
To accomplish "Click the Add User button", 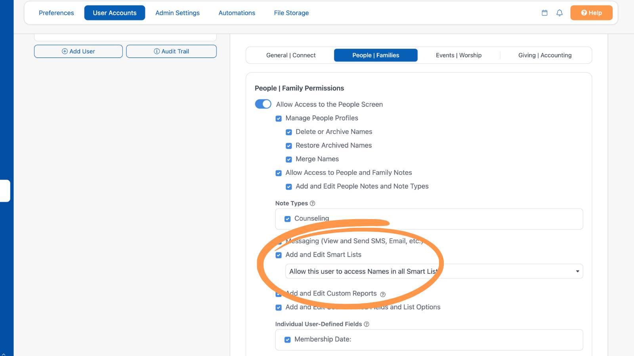I will click(x=78, y=51).
